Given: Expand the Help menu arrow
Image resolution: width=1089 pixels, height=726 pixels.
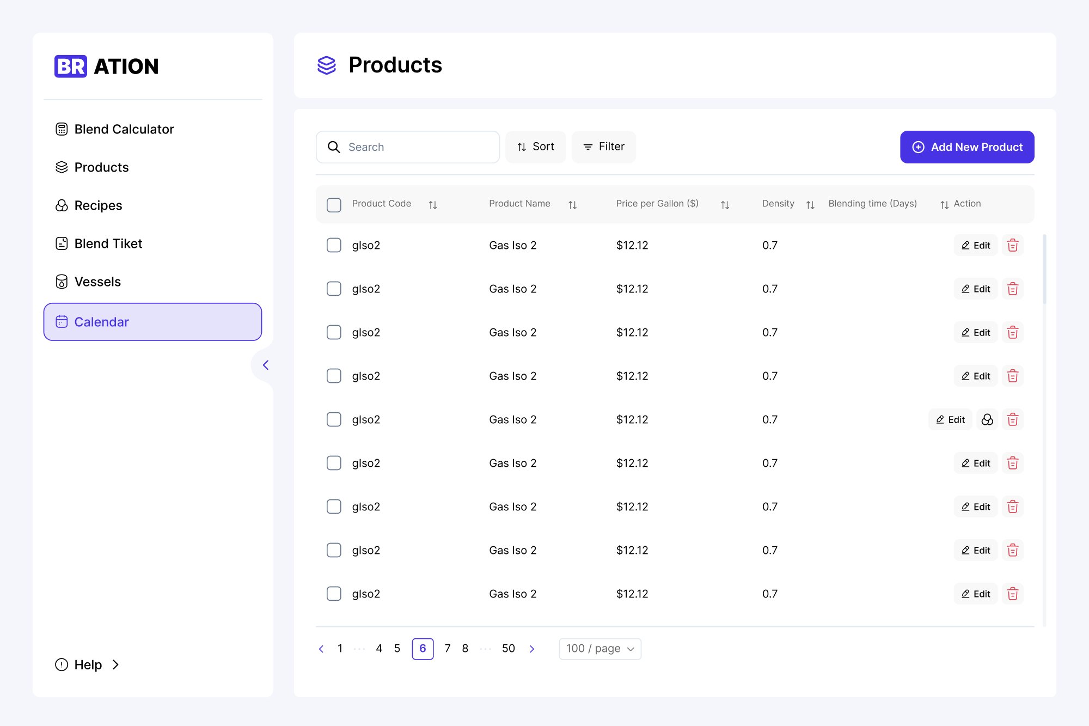Looking at the screenshot, I should click(x=115, y=664).
